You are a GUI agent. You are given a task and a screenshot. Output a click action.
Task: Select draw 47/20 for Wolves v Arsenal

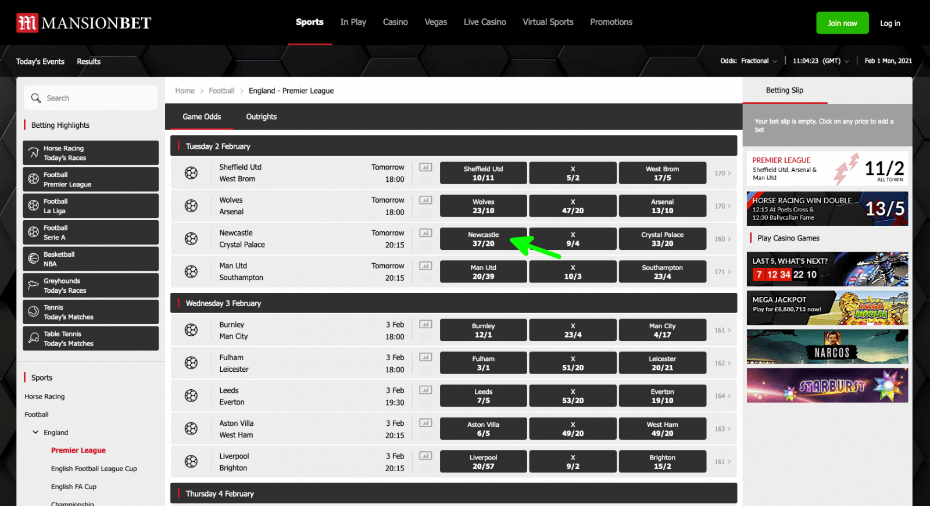click(x=573, y=206)
